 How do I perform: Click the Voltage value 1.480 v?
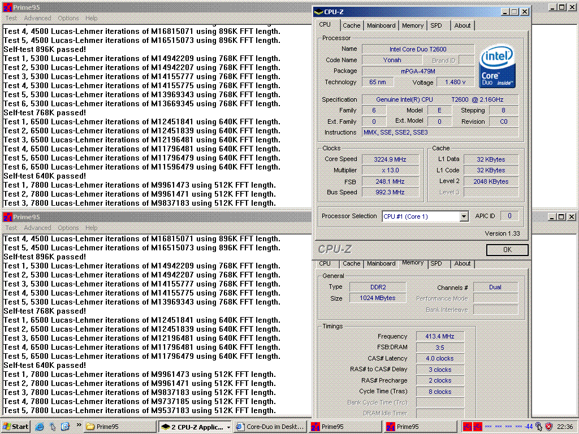pyautogui.click(x=455, y=82)
